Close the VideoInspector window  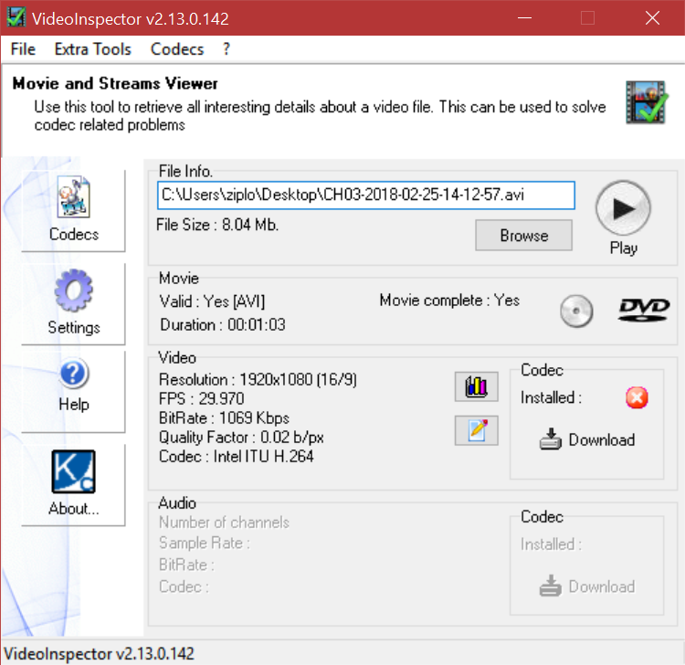[x=652, y=18]
